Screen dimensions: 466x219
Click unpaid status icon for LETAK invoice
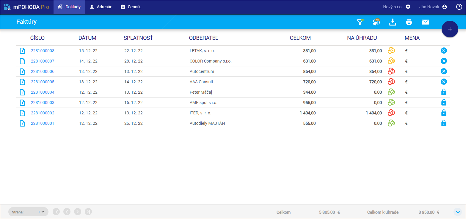coord(391,51)
